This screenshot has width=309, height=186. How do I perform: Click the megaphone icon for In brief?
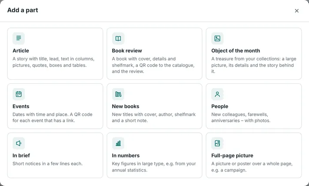(x=19, y=143)
